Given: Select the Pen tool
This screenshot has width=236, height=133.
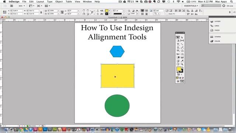Looking at the screenshot, I should tap(178, 47).
